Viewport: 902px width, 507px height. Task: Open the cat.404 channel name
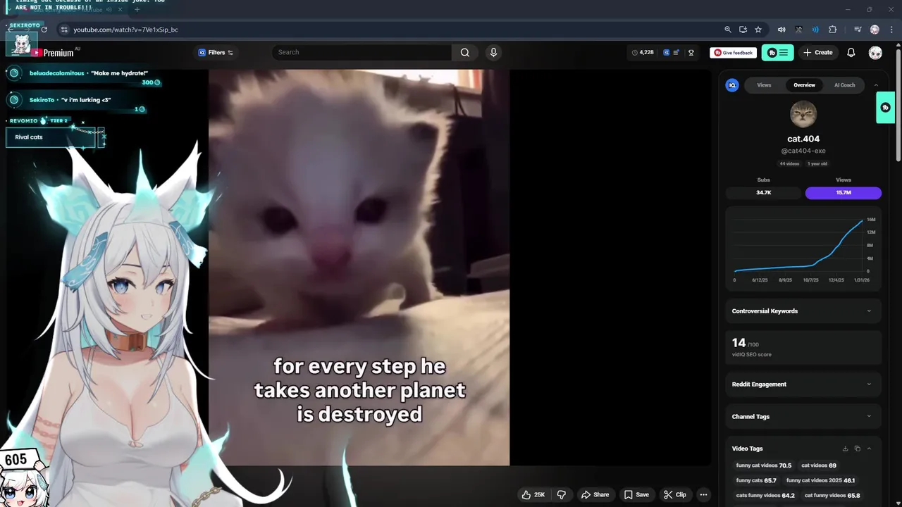click(803, 139)
